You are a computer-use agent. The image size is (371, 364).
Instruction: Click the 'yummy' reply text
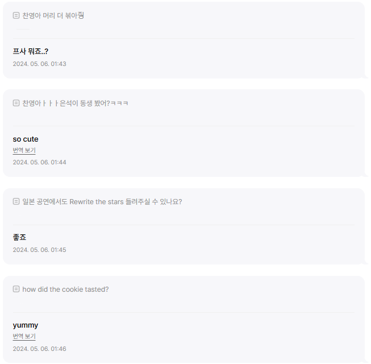26,325
